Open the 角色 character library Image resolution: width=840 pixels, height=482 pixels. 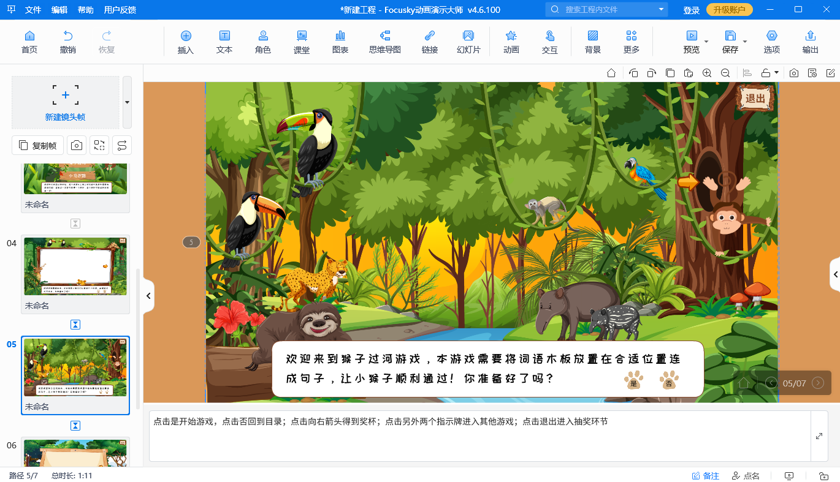(x=263, y=42)
